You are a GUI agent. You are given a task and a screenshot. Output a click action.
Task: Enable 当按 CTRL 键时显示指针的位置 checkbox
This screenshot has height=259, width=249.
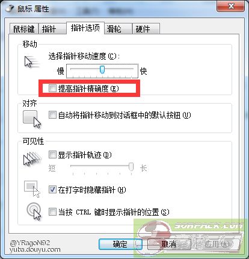click(x=52, y=211)
